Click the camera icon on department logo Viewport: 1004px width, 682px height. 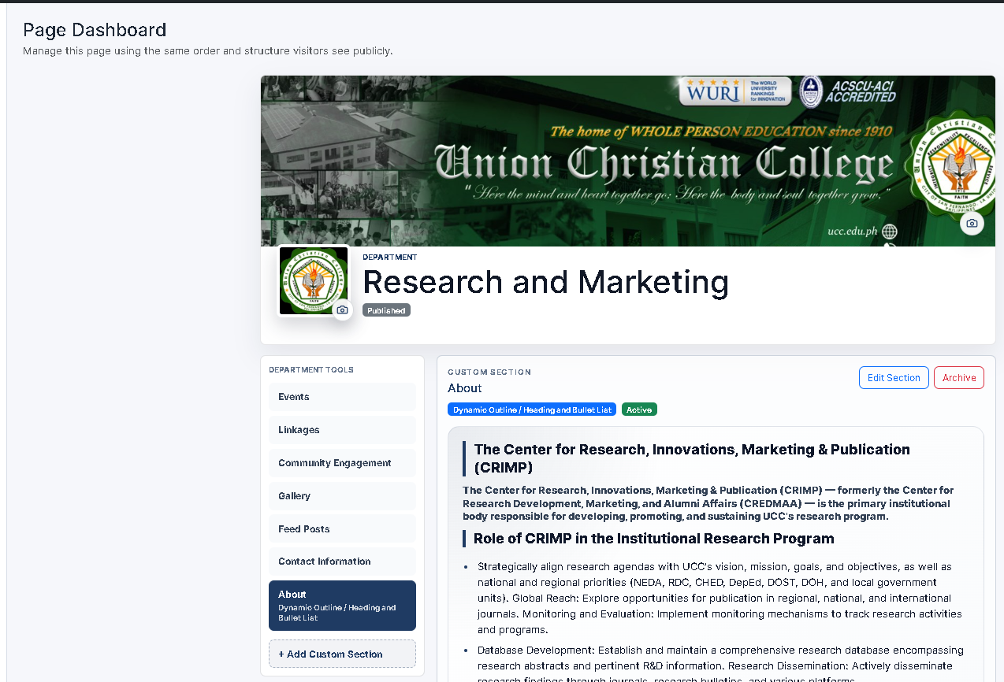(342, 309)
